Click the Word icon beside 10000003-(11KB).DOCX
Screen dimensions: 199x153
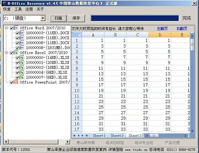click(22, 33)
